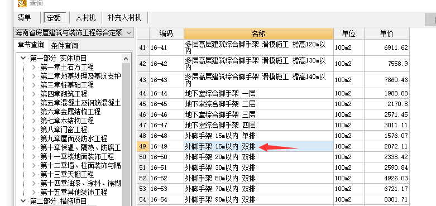436x206 pixels.
Task: Select 外脚手架 50m以内 双排 row
Action: pyautogui.click(x=258, y=178)
